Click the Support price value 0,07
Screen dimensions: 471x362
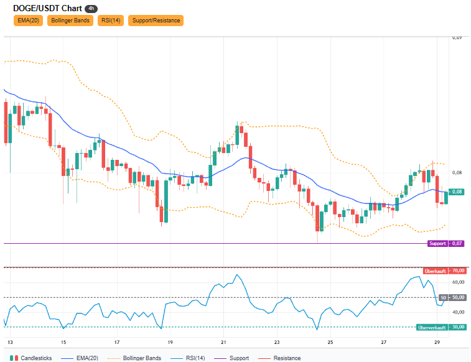pos(457,243)
